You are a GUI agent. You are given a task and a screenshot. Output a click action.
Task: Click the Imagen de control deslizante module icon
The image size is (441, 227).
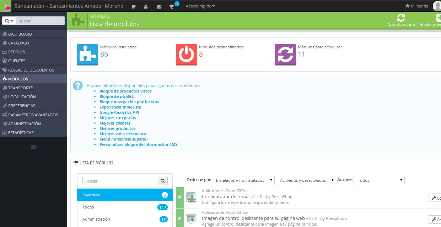pos(191,219)
